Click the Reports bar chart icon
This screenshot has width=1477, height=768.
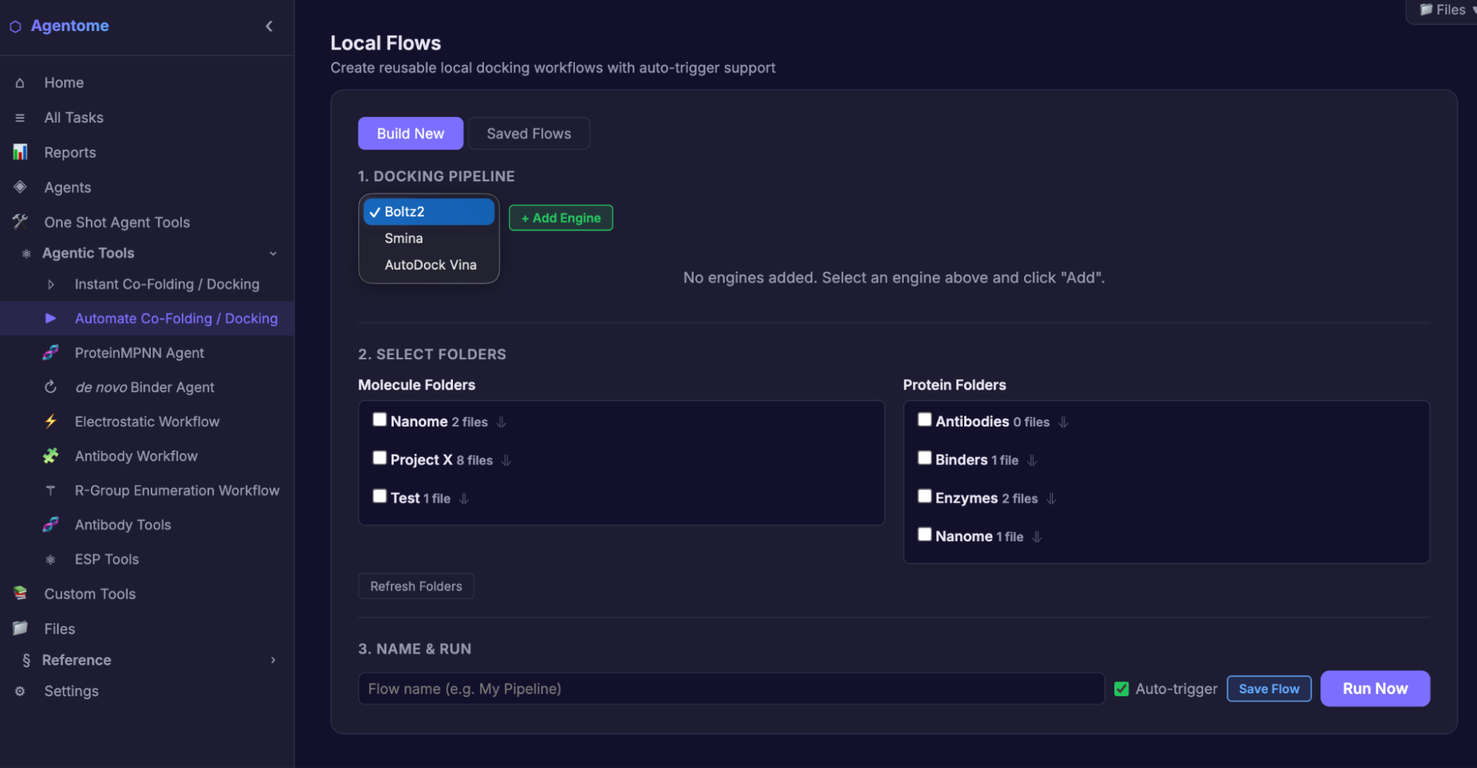(x=20, y=152)
